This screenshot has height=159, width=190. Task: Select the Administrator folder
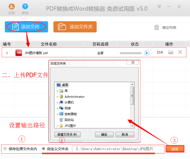pos(75,97)
